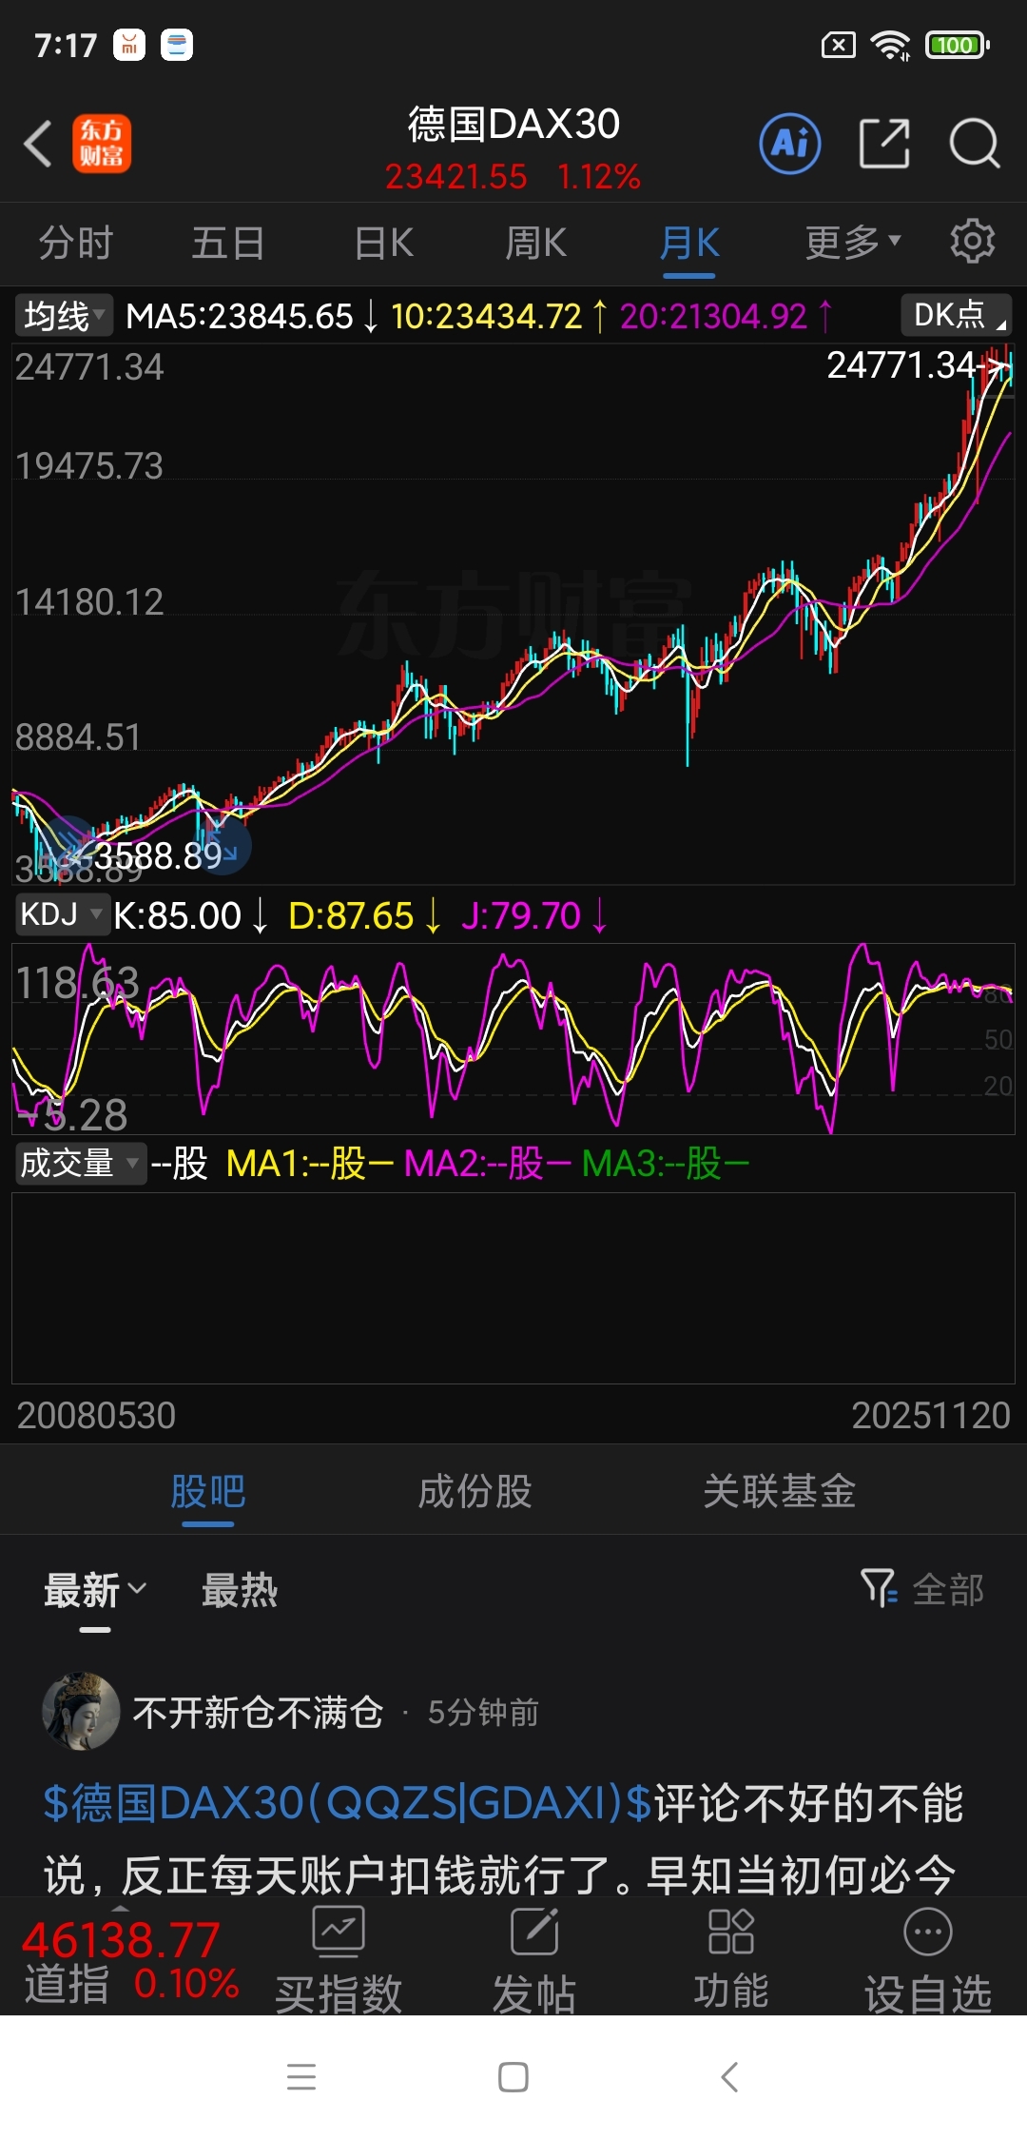
Task: Tap the back arrow icon
Action: [38, 145]
